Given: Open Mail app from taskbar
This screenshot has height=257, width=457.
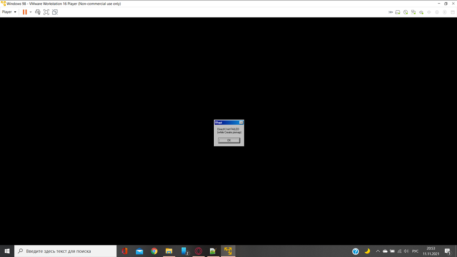Looking at the screenshot, I should [139, 251].
